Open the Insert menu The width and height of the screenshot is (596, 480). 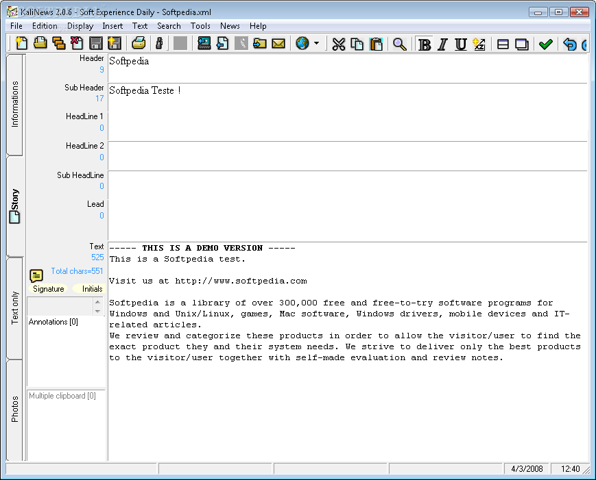click(x=112, y=26)
